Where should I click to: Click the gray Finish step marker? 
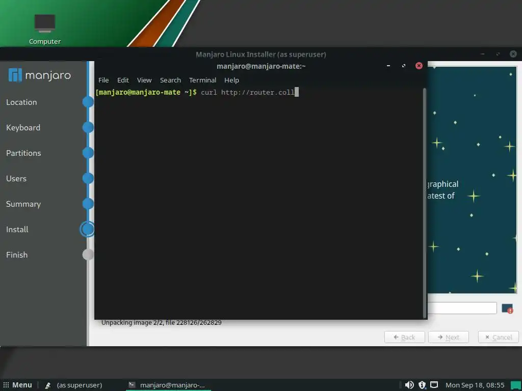pyautogui.click(x=88, y=255)
